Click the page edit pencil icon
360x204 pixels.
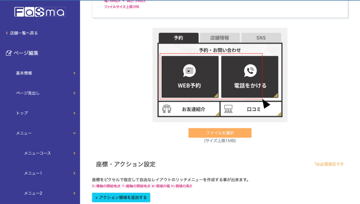coord(9,53)
